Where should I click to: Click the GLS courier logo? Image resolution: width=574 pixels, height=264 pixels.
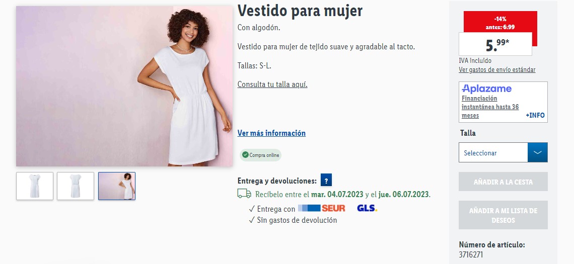pyautogui.click(x=367, y=208)
